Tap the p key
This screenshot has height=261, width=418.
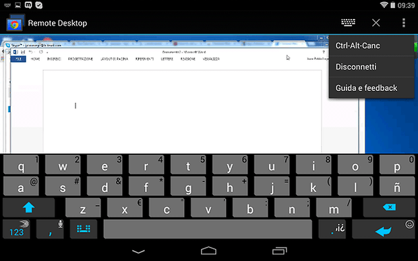pos(397,165)
